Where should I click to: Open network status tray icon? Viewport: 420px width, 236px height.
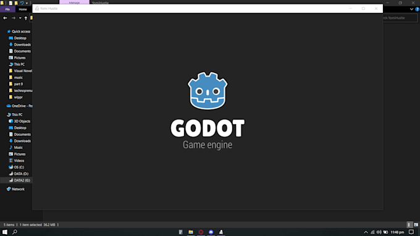pos(372,232)
